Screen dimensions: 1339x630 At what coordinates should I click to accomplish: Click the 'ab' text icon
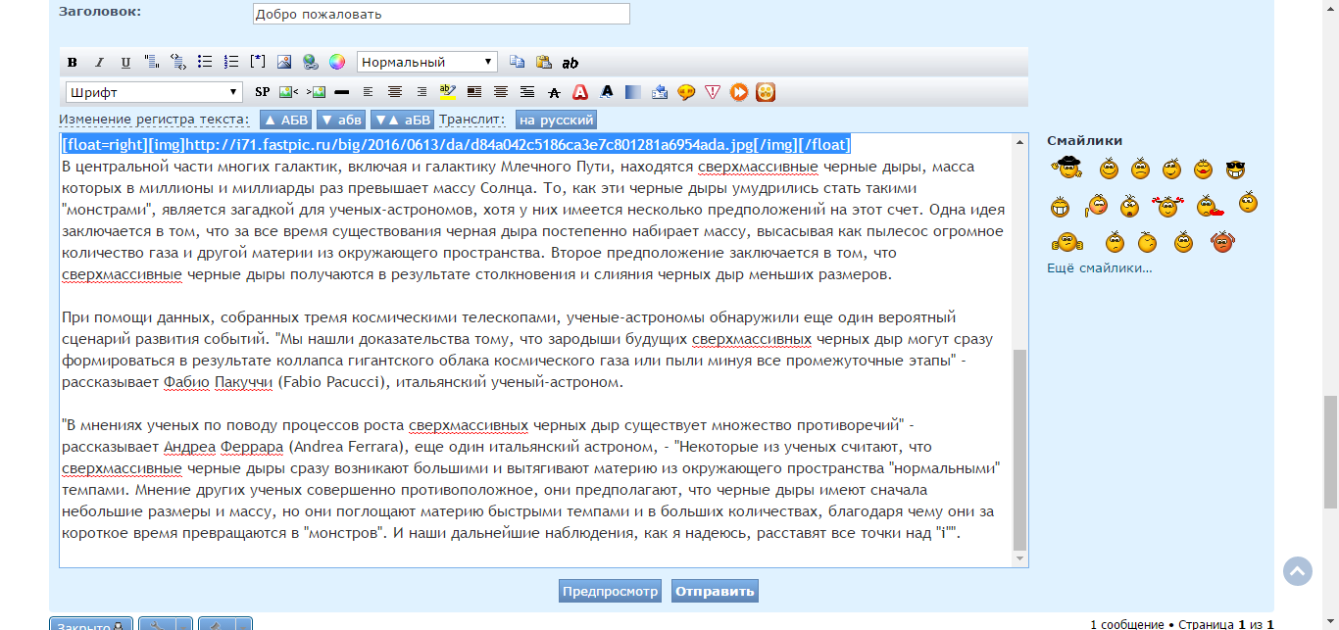pos(570,63)
